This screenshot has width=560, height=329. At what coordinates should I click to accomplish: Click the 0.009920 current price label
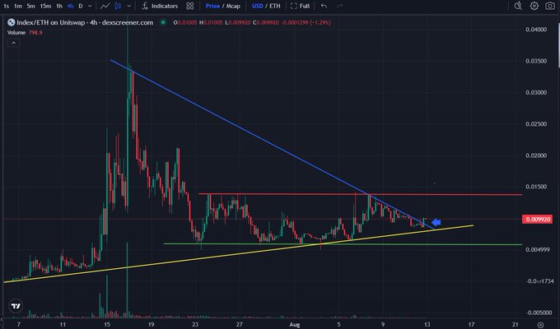(538, 219)
